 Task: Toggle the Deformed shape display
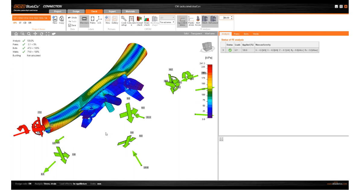click(213, 20)
